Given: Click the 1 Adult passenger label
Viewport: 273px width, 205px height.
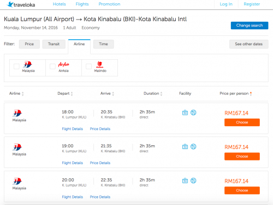Looking at the screenshot, I should click(x=69, y=28).
